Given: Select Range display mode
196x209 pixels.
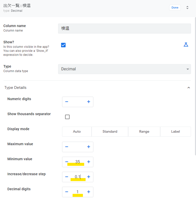Looking at the screenshot, I should pyautogui.click(x=144, y=132).
